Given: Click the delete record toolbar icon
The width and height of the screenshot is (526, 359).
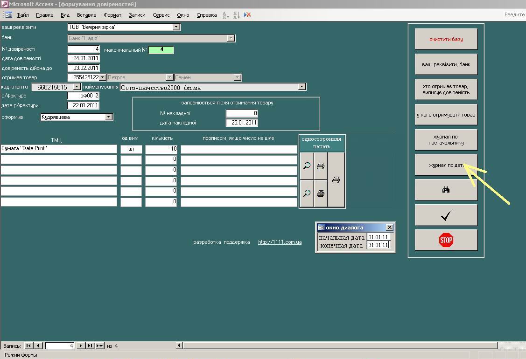Looking at the screenshot, I should click(x=247, y=15).
